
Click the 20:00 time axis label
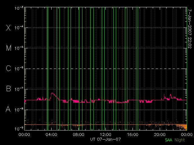(x=160, y=134)
